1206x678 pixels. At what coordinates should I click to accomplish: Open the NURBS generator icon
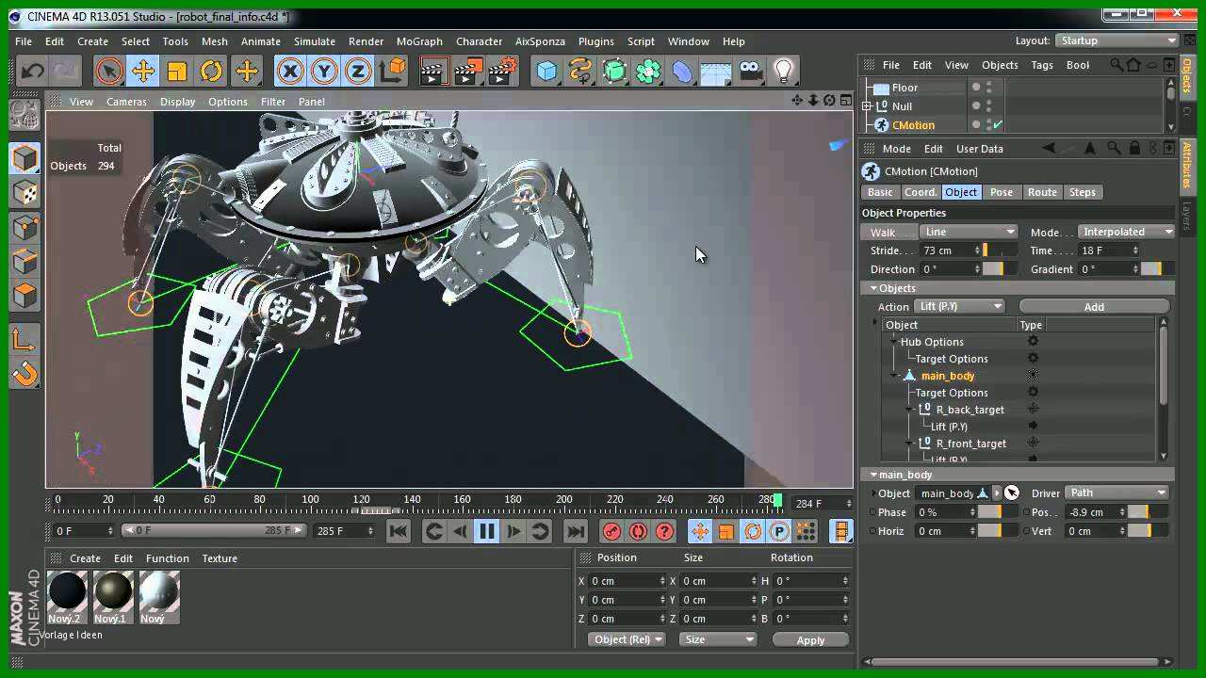pyautogui.click(x=614, y=71)
